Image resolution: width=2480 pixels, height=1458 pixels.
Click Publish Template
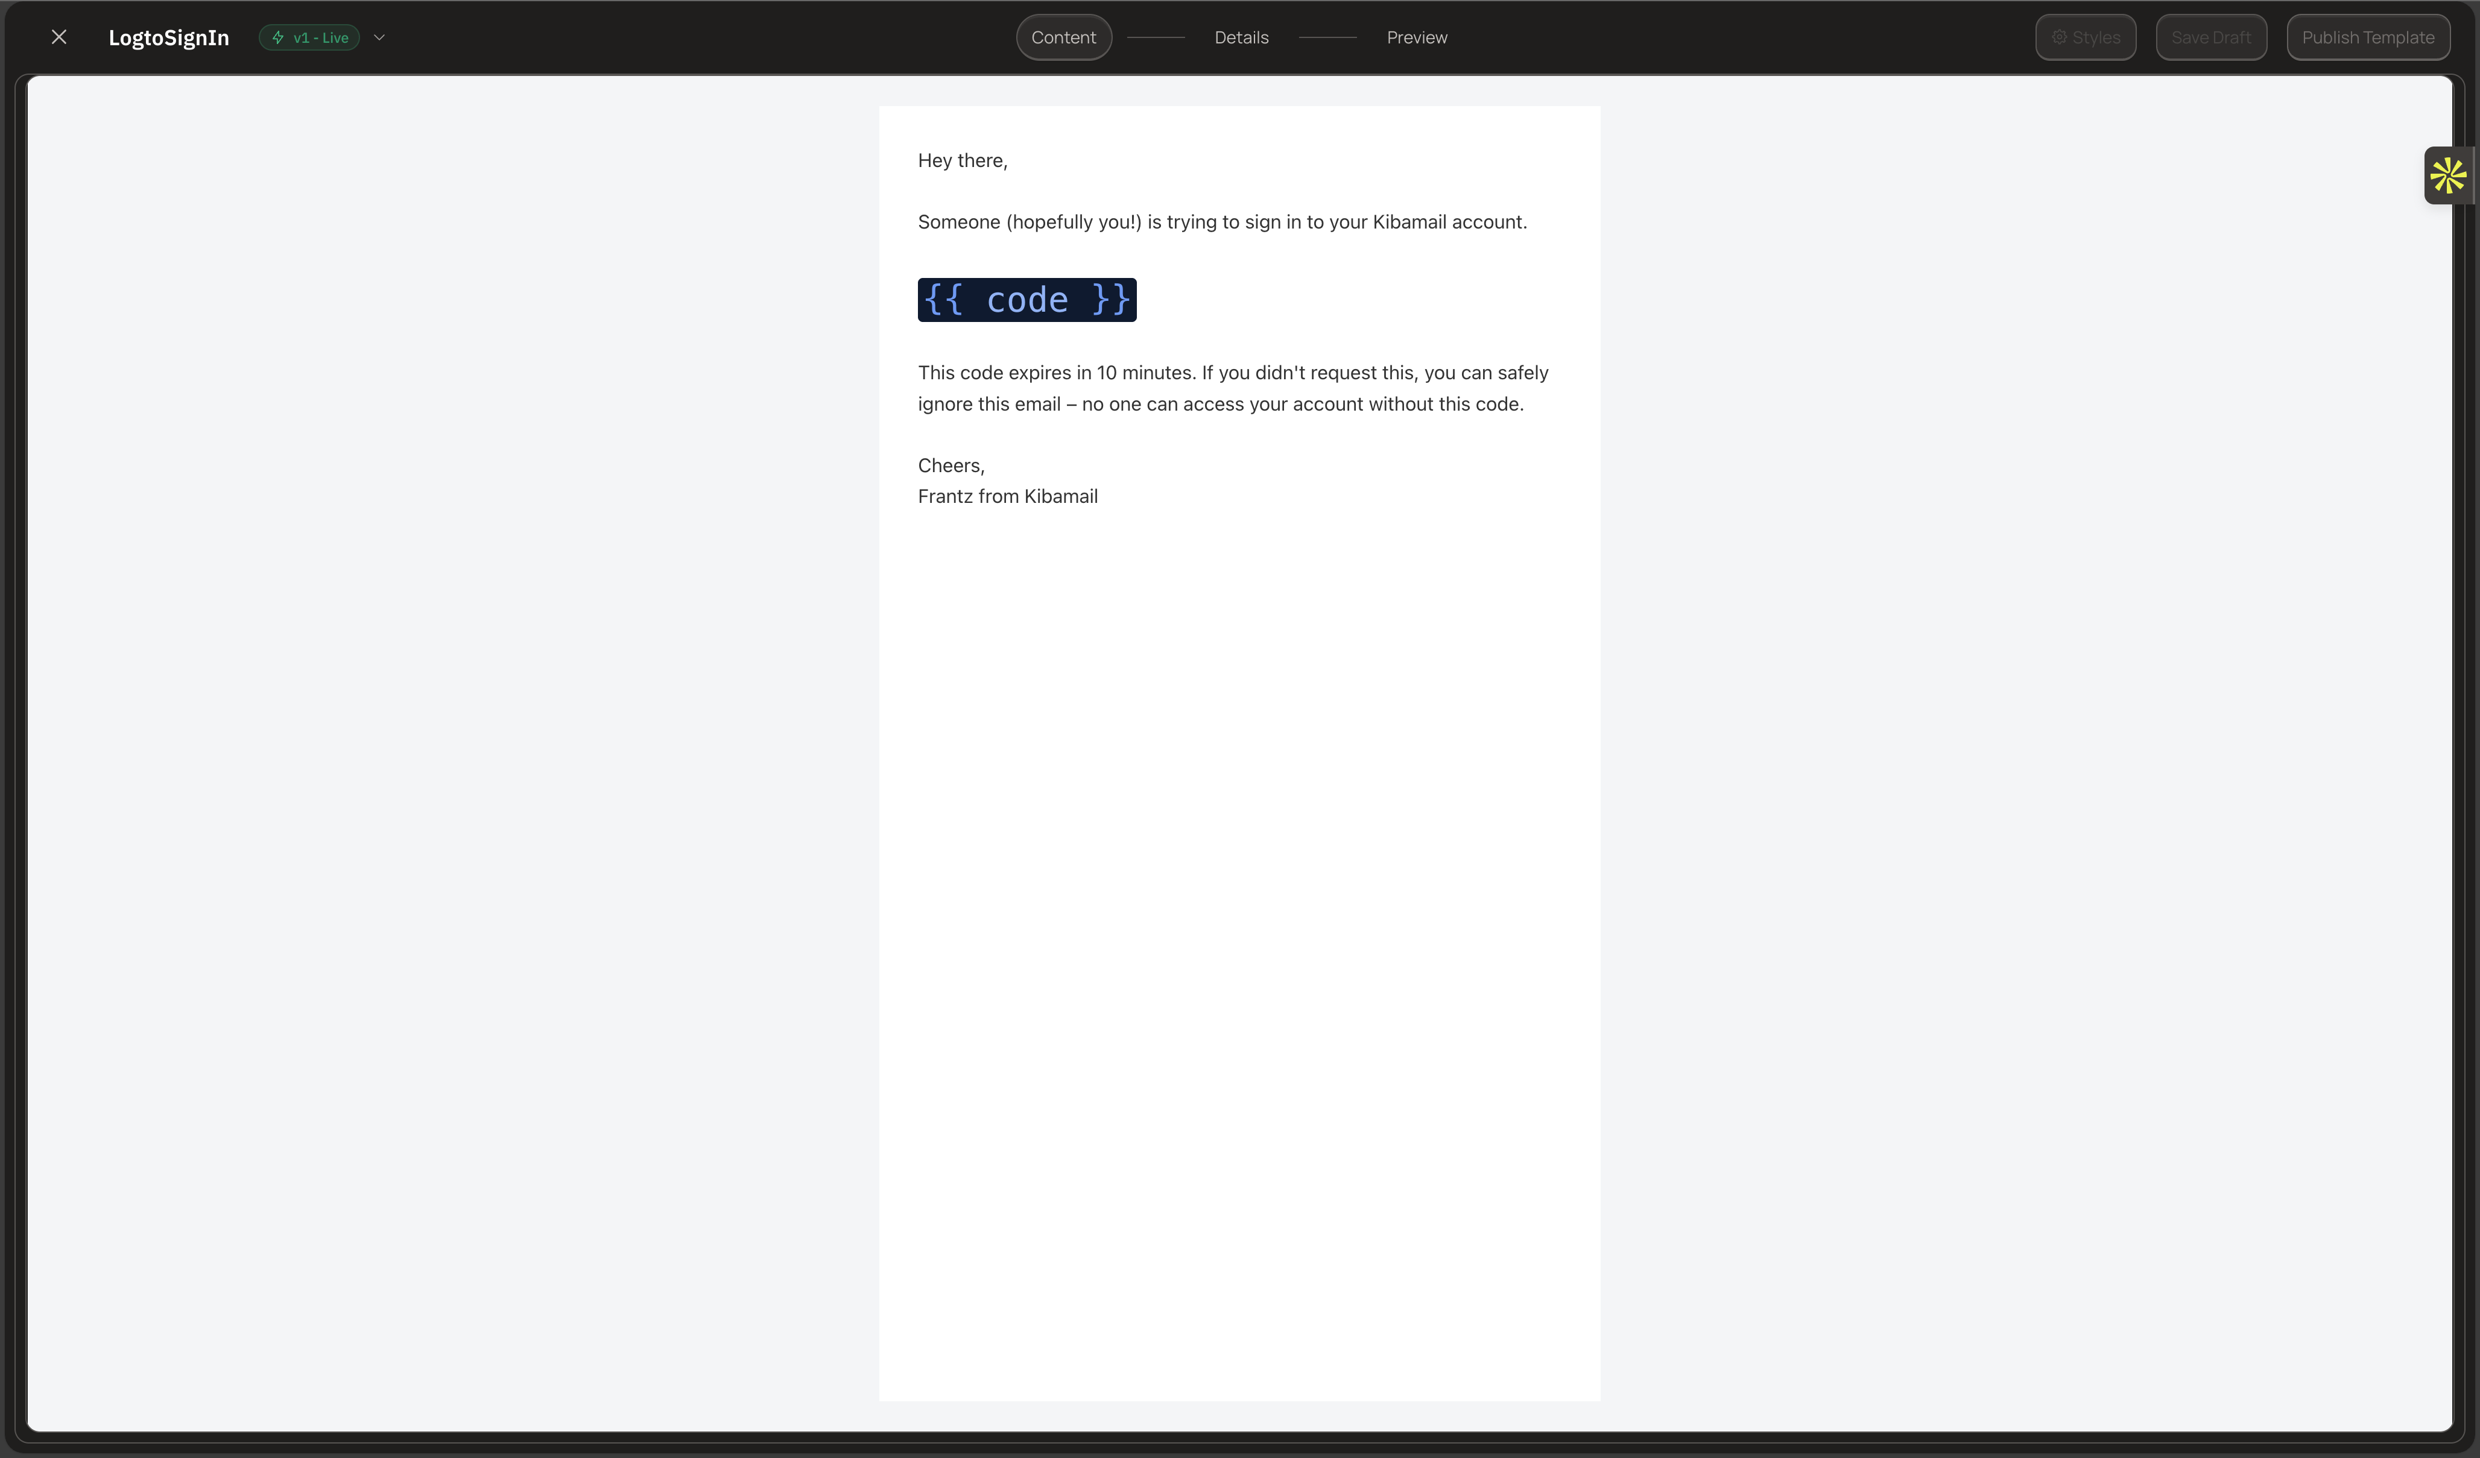2367,36
